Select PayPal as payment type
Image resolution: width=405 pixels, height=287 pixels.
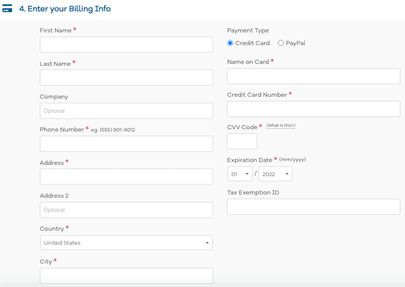[280, 43]
